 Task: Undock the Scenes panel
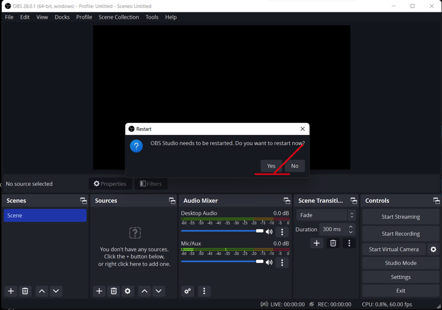[x=83, y=201]
